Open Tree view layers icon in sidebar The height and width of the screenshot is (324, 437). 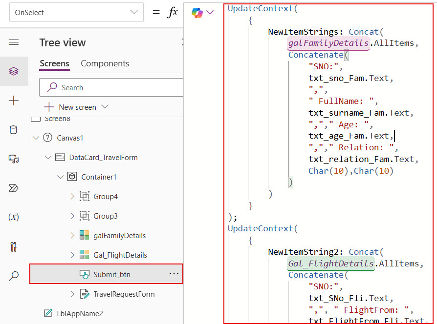(14, 71)
